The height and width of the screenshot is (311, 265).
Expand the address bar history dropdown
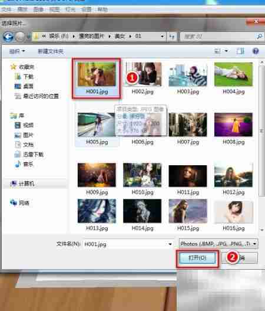[162, 37]
